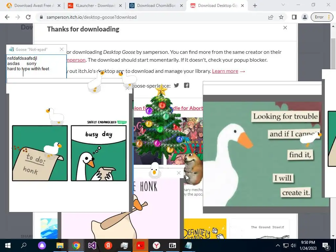The image size is (336, 252).
Task: Open network status tray icon
Action: (286, 245)
